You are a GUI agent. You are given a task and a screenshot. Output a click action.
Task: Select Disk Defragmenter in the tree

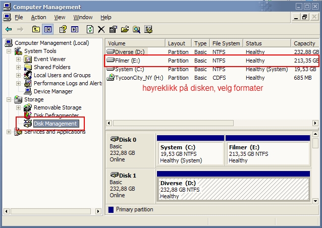[x=56, y=116]
